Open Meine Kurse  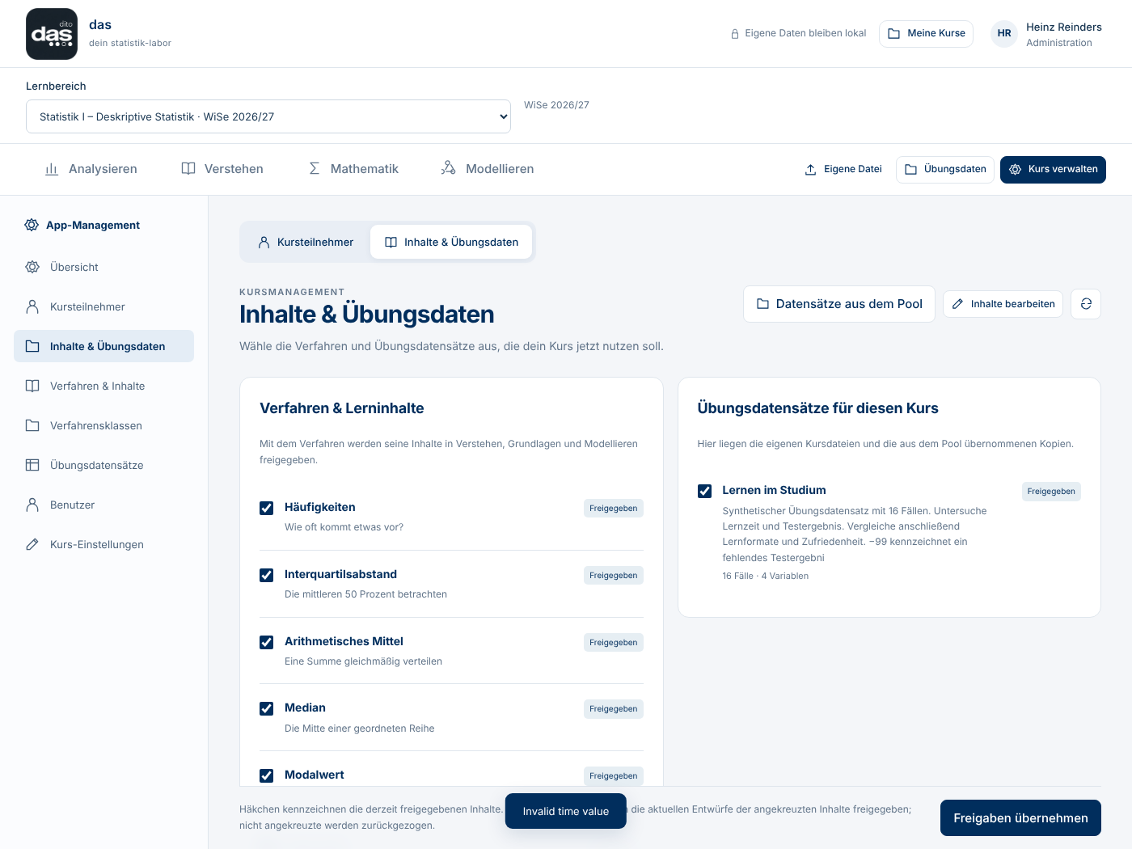click(x=926, y=34)
